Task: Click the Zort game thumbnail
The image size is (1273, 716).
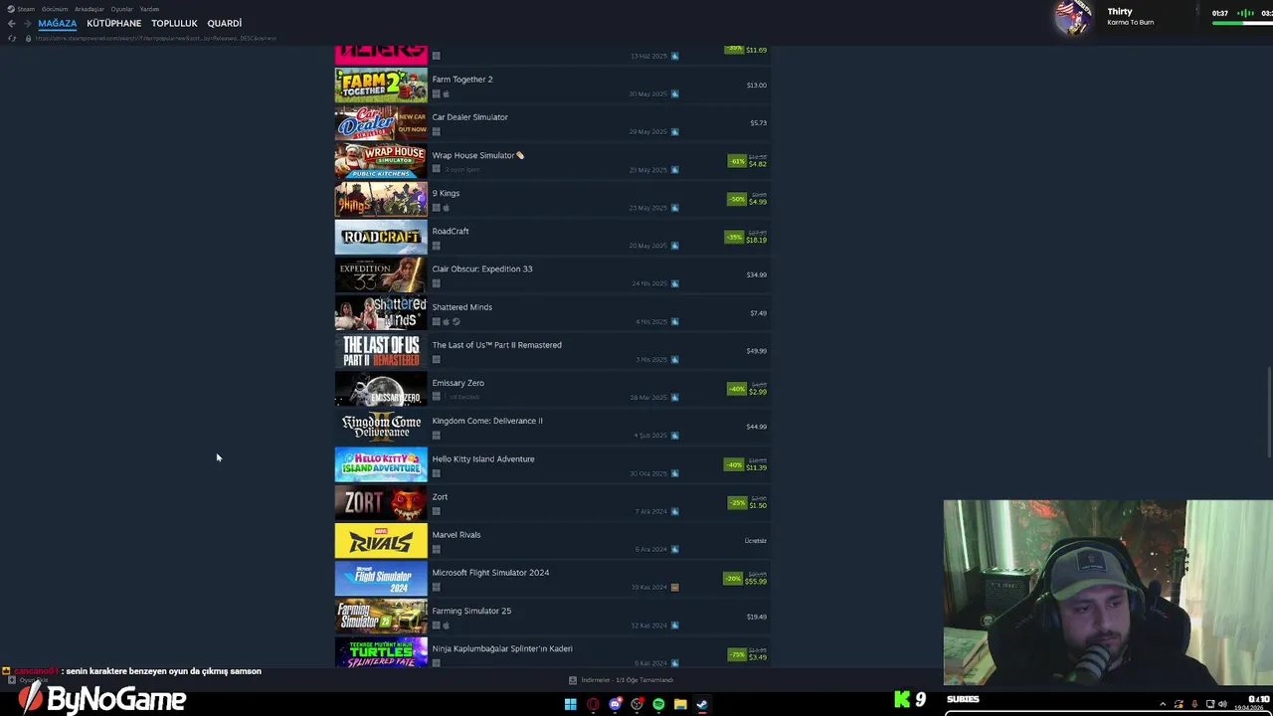Action: (x=381, y=503)
